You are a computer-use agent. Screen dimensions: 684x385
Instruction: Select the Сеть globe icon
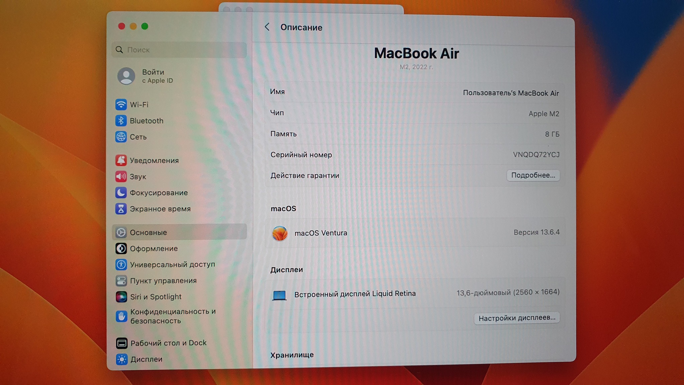click(121, 137)
